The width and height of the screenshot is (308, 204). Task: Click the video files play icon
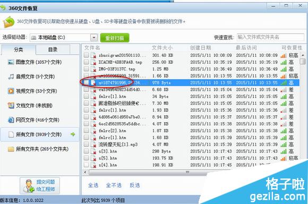point(11,91)
